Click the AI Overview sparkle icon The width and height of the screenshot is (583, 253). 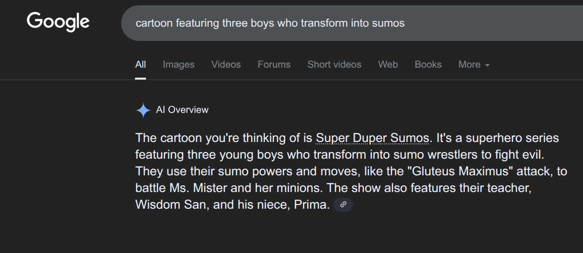pyautogui.click(x=143, y=110)
